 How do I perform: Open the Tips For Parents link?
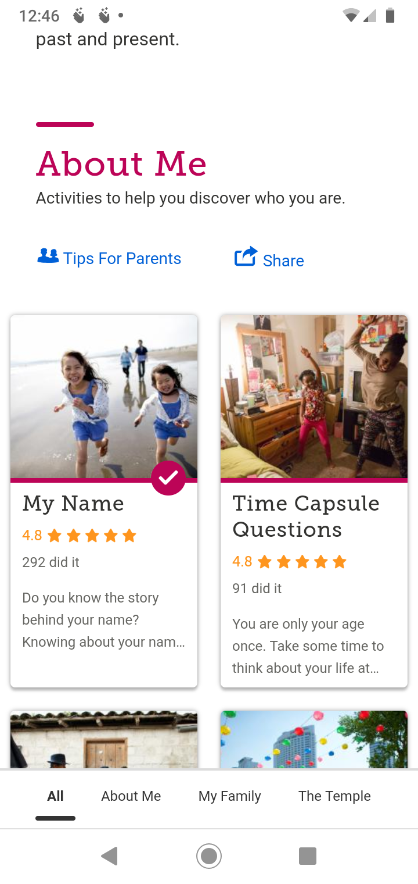[x=122, y=259]
